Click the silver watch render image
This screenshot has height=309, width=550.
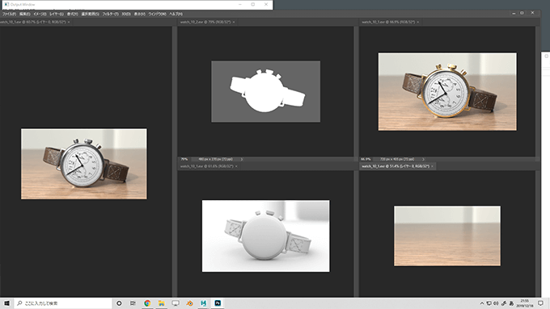point(84,164)
